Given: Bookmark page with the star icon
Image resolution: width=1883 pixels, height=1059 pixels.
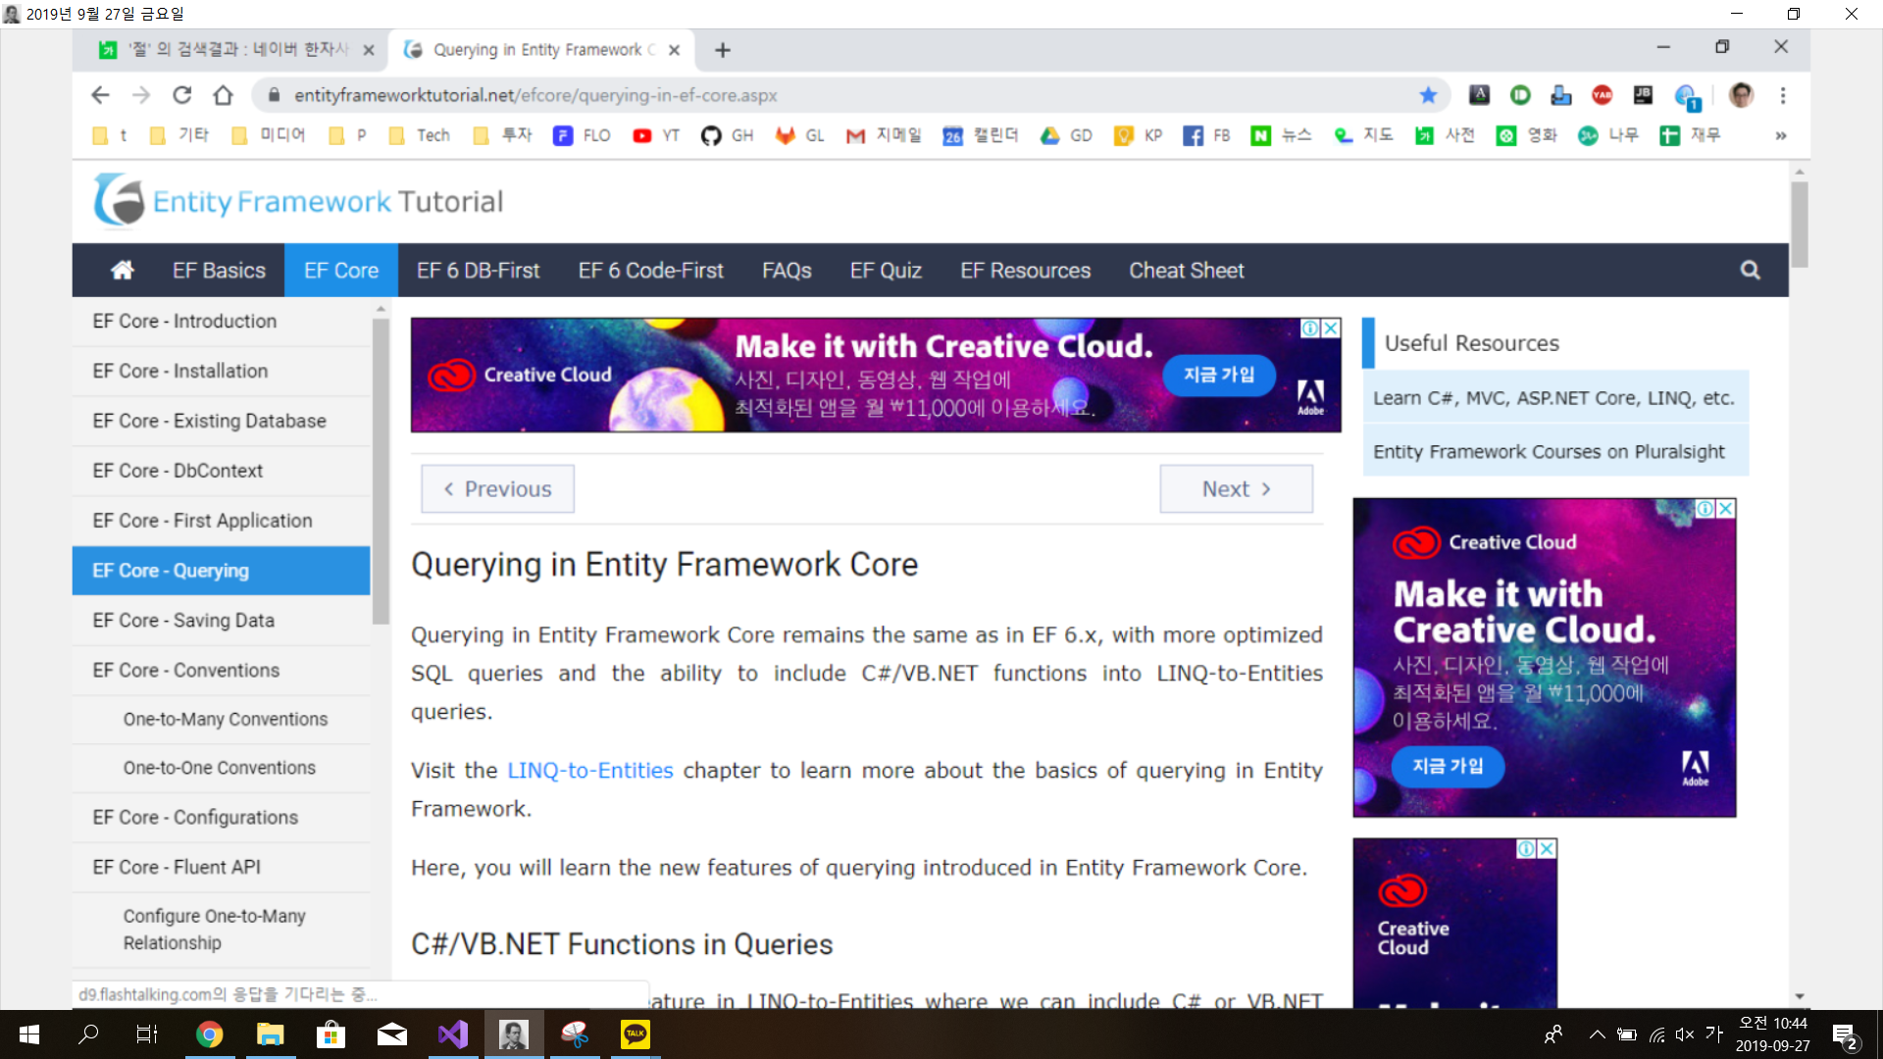Looking at the screenshot, I should [1428, 95].
